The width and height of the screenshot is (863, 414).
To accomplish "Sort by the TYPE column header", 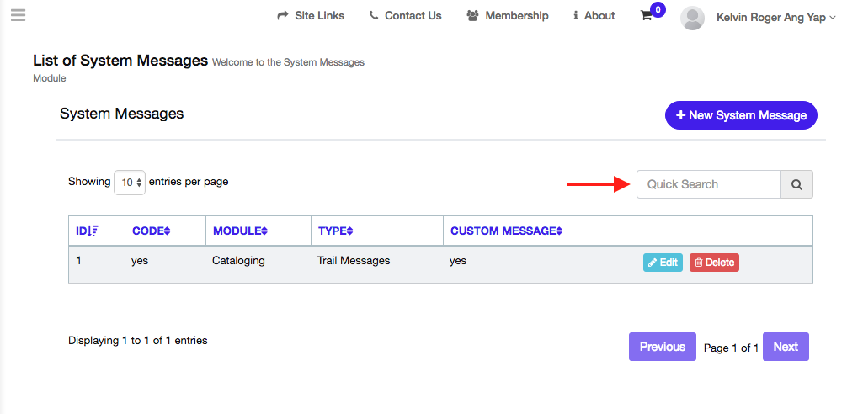I will tap(335, 231).
